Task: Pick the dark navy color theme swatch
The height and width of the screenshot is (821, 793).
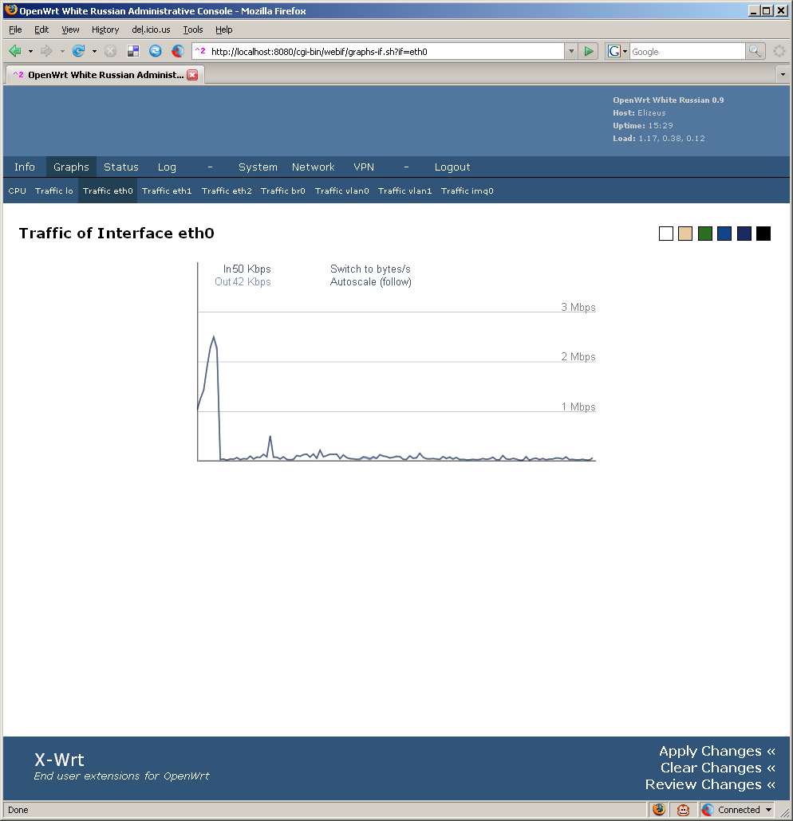Action: tap(744, 234)
